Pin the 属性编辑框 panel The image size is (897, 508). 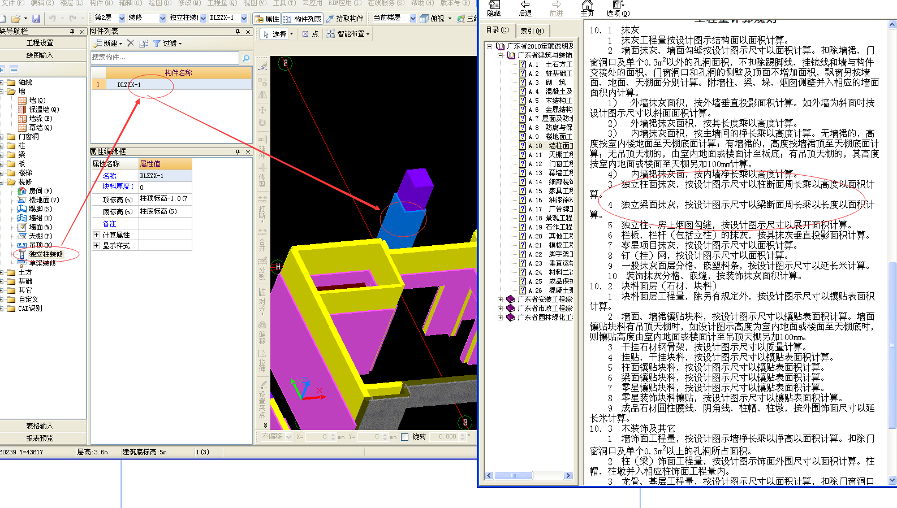click(238, 152)
